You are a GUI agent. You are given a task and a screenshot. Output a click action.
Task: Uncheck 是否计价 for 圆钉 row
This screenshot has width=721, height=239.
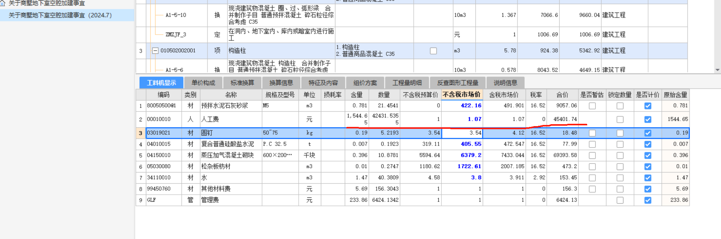point(648,133)
